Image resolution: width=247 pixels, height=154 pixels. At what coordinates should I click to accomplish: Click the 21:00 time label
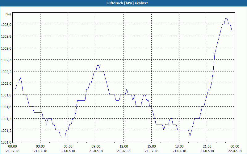207,147
